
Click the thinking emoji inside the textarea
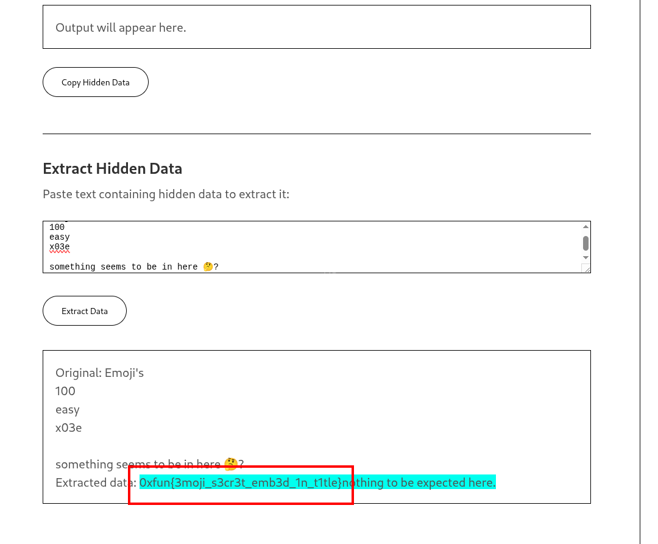point(208,267)
